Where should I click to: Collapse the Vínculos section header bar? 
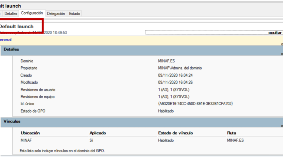[141, 122]
